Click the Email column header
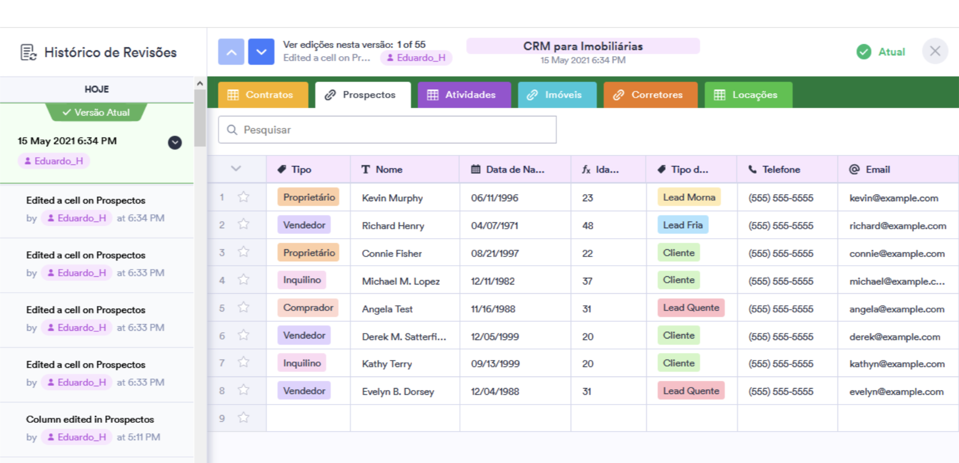The width and height of the screenshot is (959, 463). pyautogui.click(x=898, y=169)
